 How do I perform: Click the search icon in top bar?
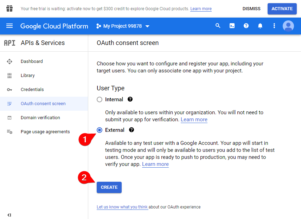pyautogui.click(x=218, y=26)
